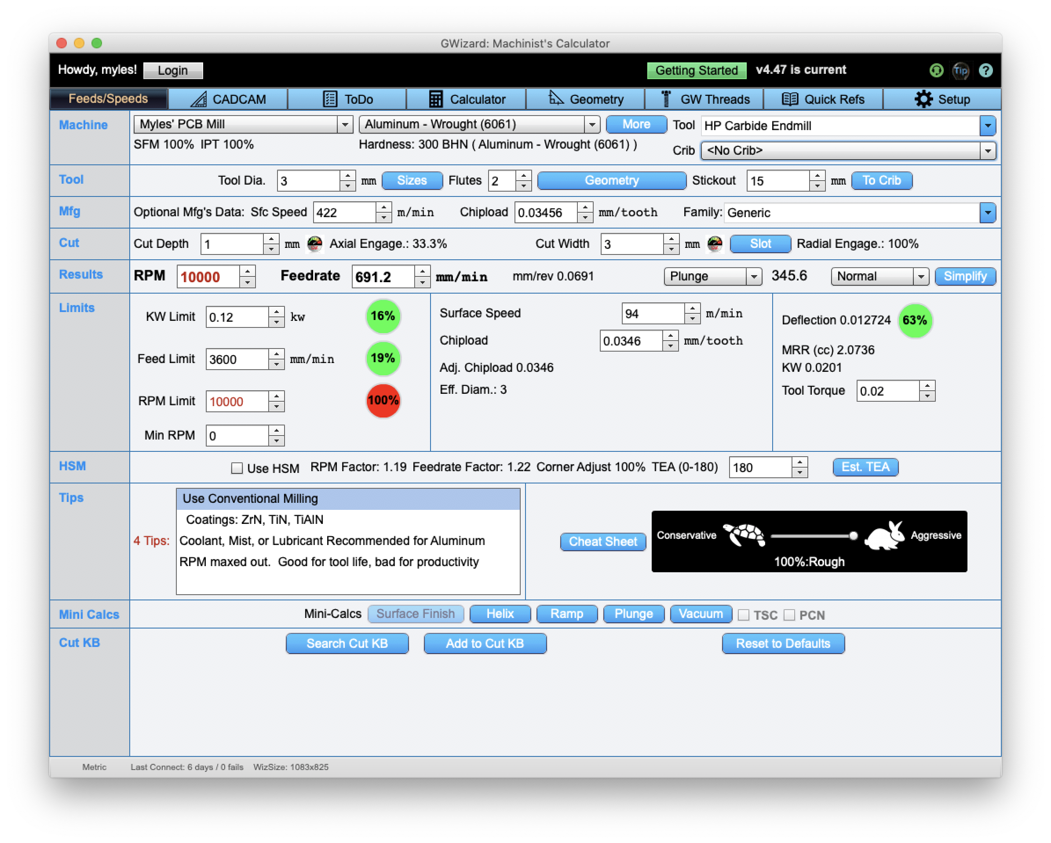Click the Simplify button

pos(965,276)
